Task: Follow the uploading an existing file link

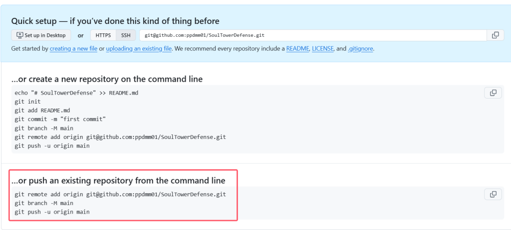Action: click(139, 49)
